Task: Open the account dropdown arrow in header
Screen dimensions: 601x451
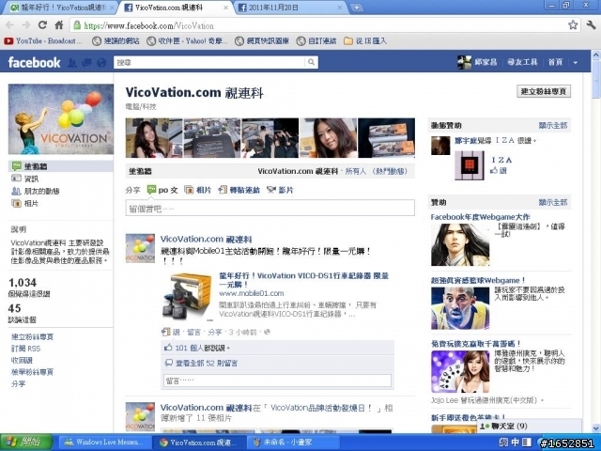Action: (576, 63)
